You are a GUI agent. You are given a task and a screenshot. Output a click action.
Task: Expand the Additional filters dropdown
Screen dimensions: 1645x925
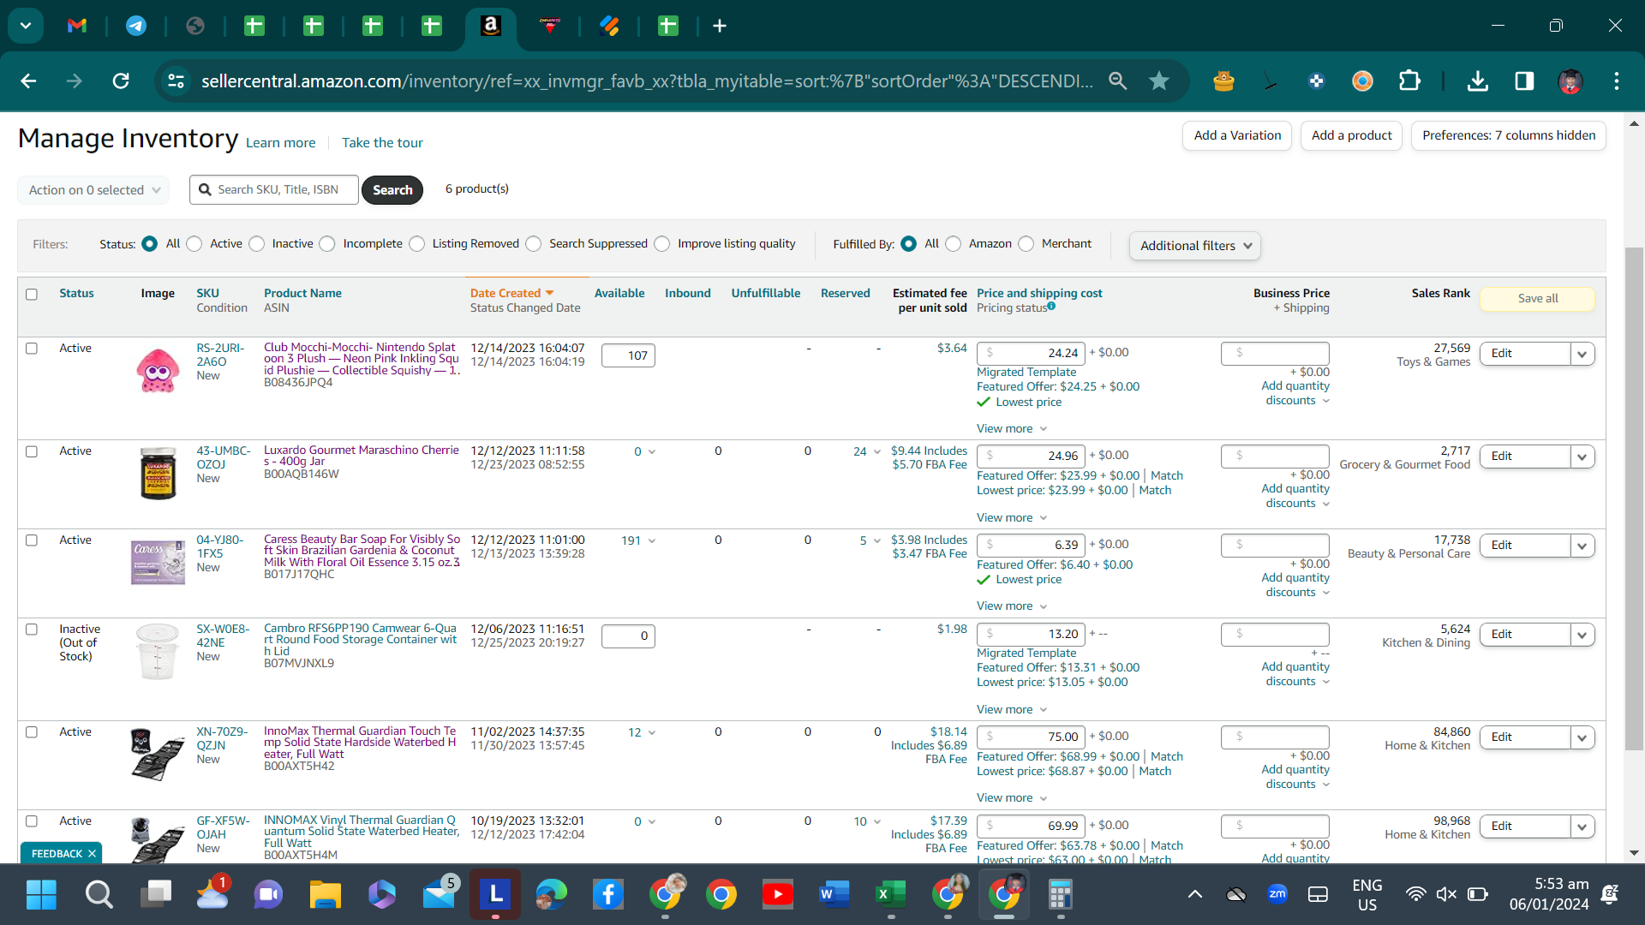[x=1194, y=246]
